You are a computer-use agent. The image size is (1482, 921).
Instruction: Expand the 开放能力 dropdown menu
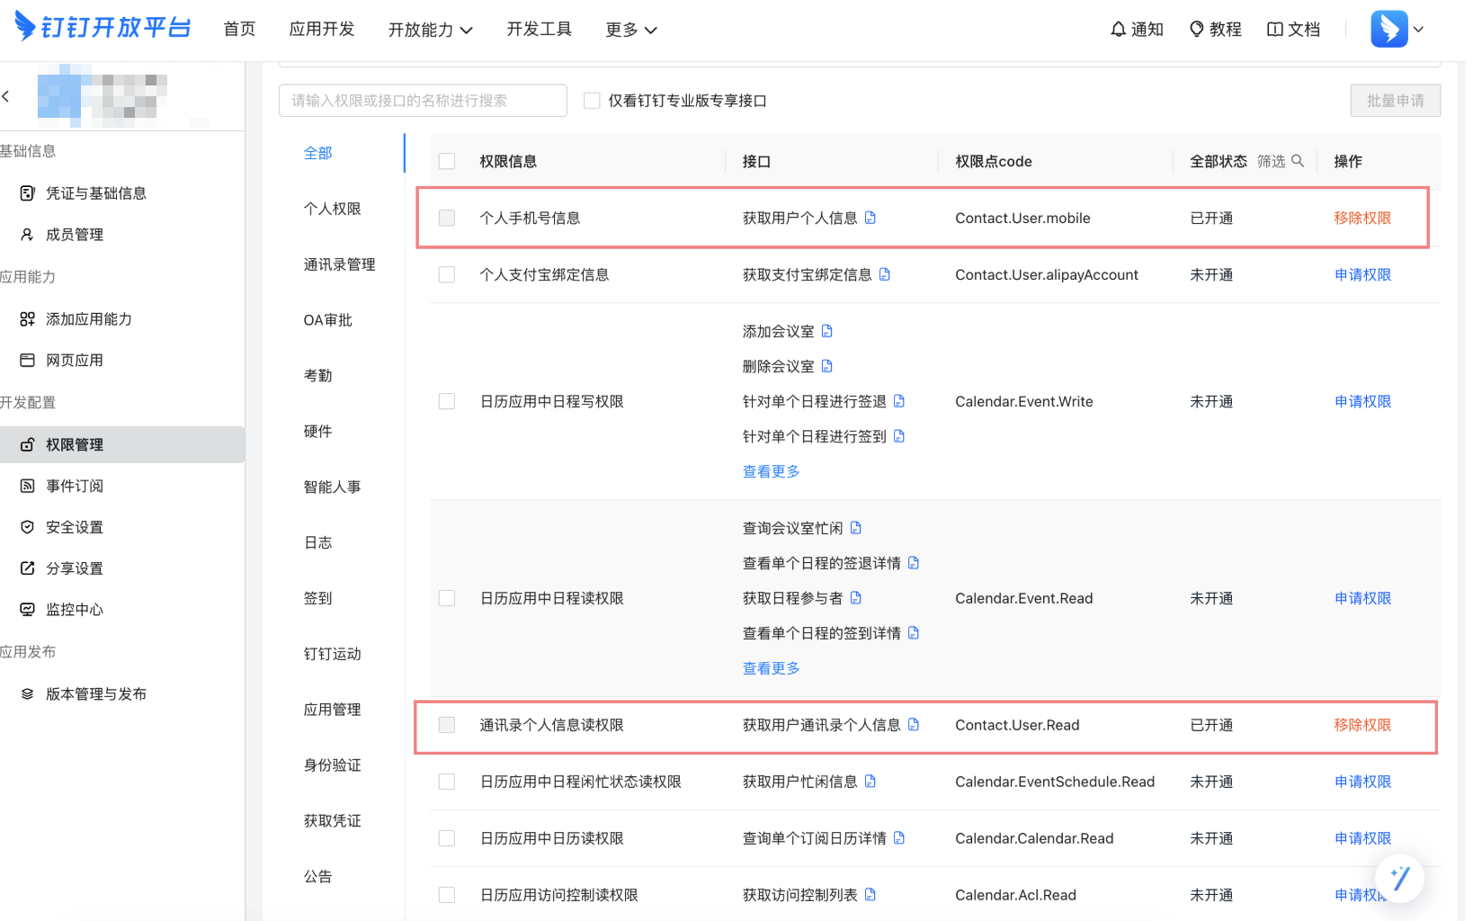pos(430,30)
